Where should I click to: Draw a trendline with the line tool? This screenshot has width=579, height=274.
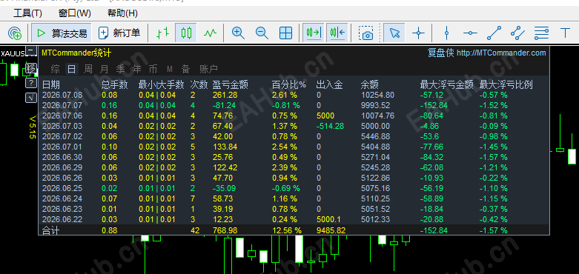494,33
